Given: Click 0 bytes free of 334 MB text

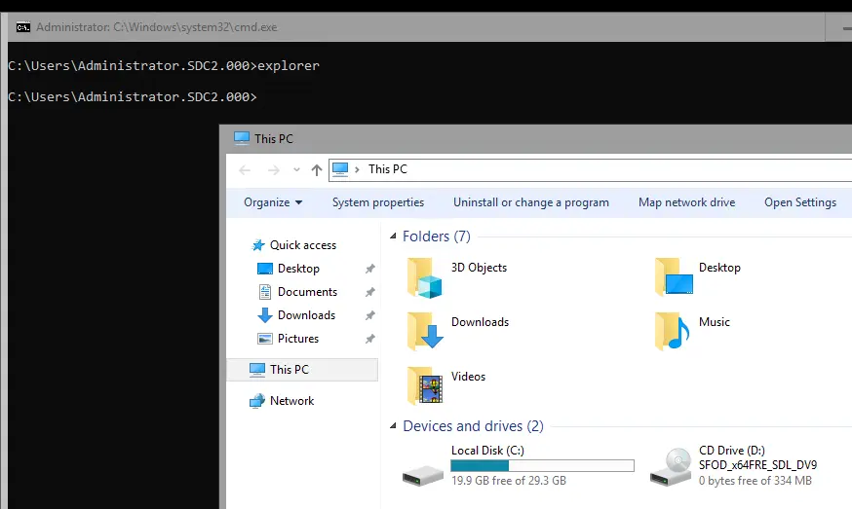Looking at the screenshot, I should tap(755, 481).
